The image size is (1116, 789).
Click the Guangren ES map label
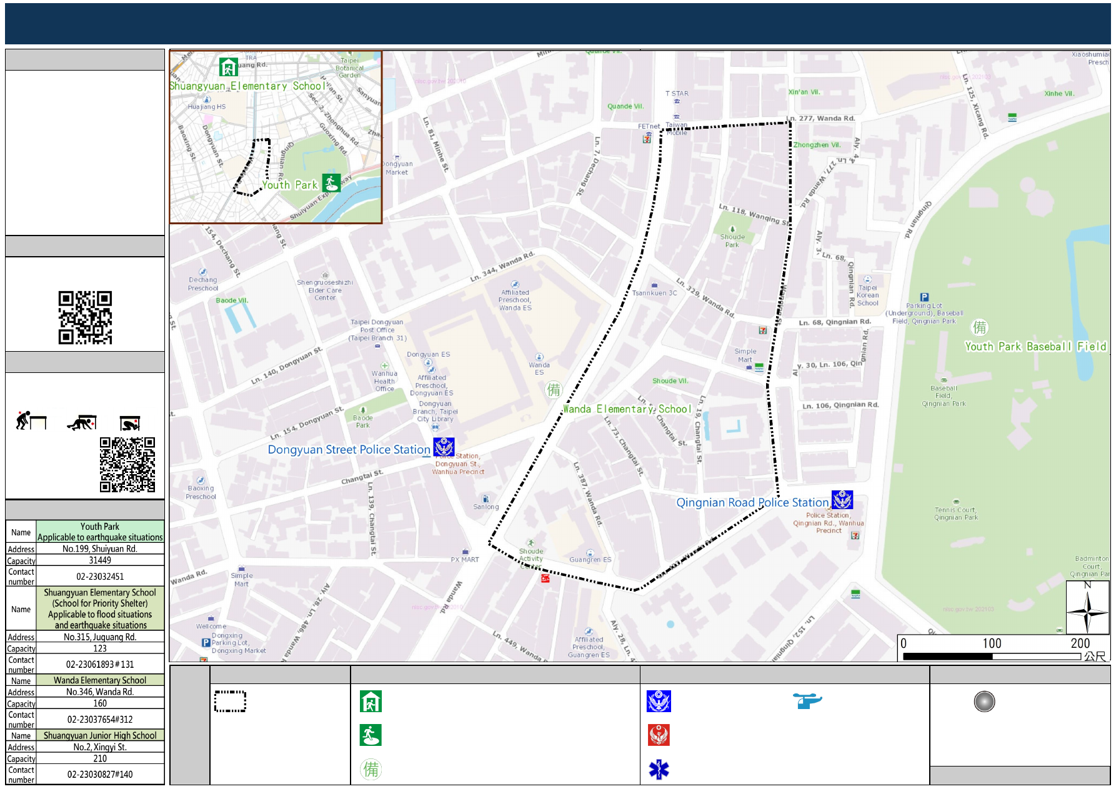click(590, 560)
